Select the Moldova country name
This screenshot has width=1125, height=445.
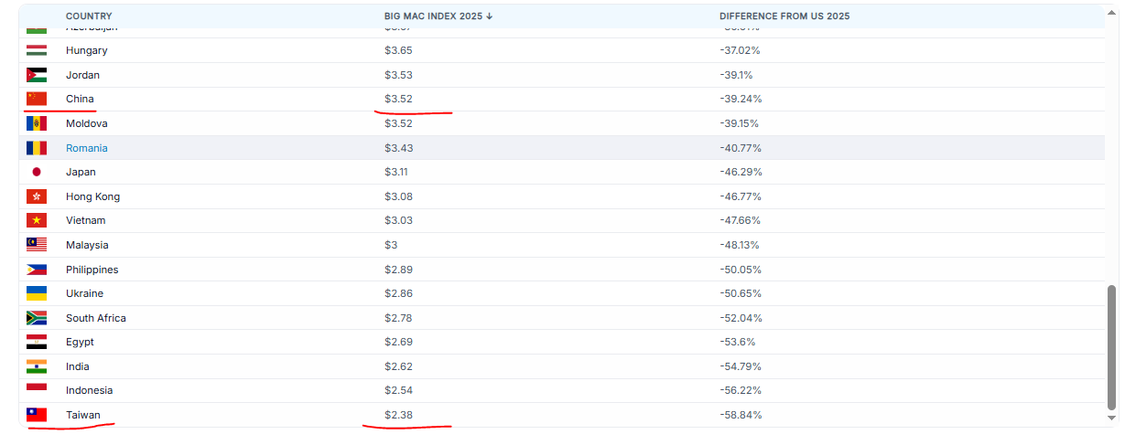pyautogui.click(x=85, y=123)
